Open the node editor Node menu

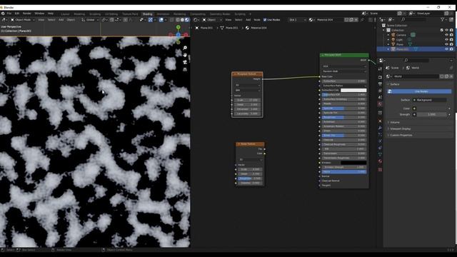(257, 20)
